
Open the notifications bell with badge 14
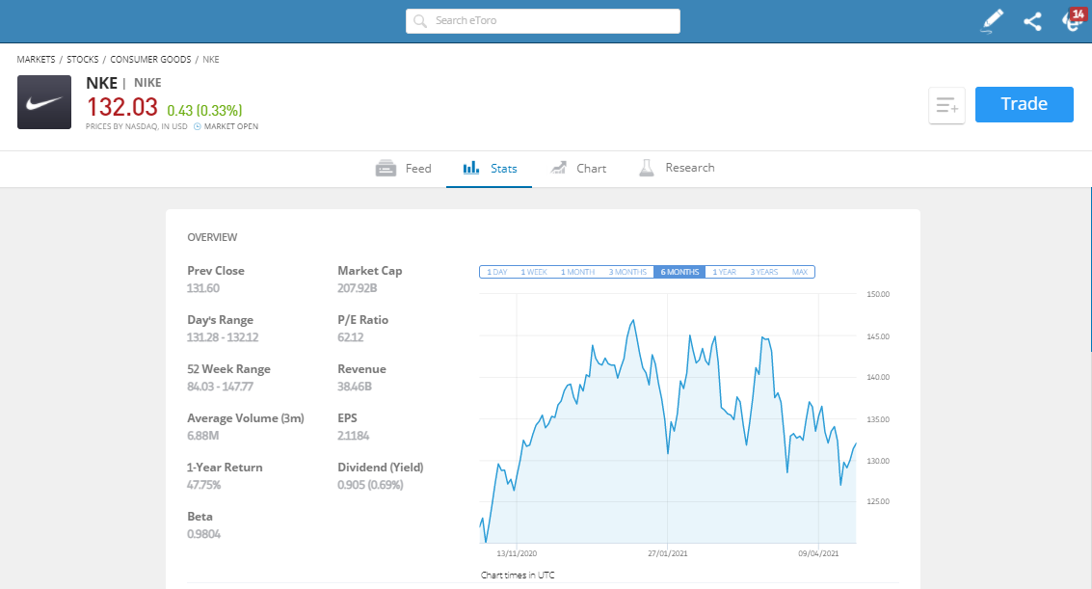[x=1072, y=20]
